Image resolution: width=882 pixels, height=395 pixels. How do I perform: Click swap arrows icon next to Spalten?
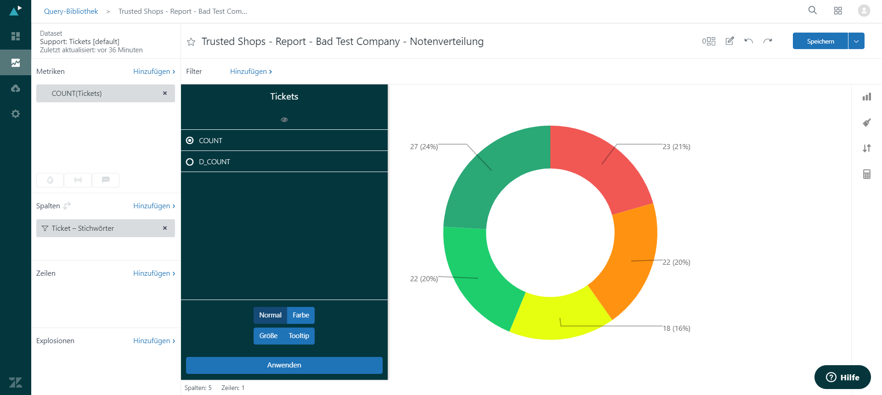[67, 206]
